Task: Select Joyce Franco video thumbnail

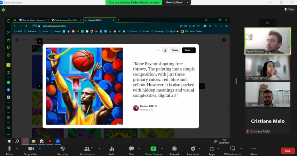Action: pos(268,68)
